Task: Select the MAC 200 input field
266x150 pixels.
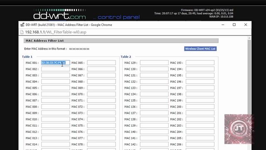Action: click(200, 107)
